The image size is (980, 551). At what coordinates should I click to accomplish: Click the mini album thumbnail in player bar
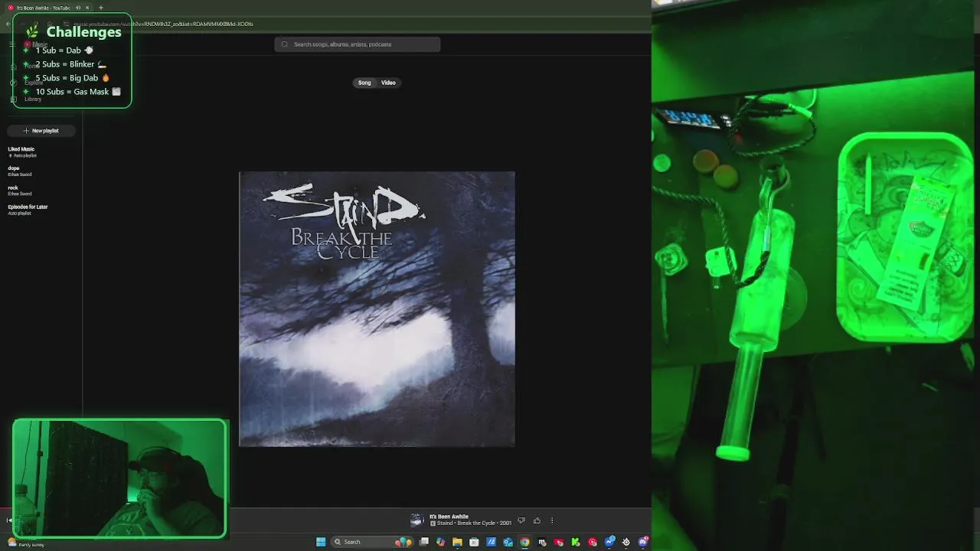tap(416, 520)
